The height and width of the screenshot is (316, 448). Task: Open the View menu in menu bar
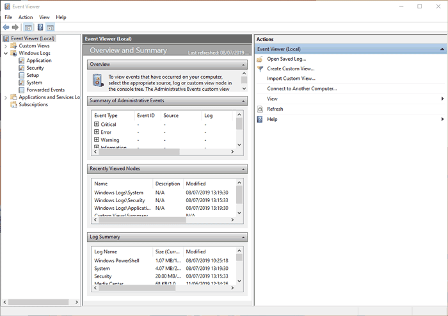coord(44,17)
